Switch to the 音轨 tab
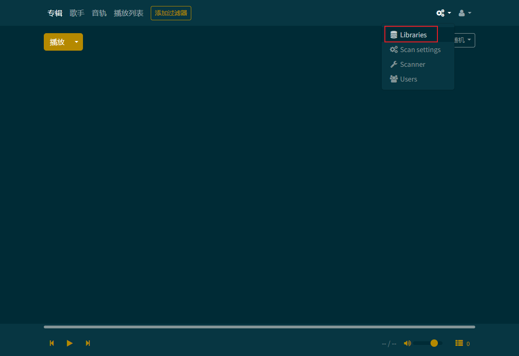This screenshot has height=356, width=519. pyautogui.click(x=99, y=13)
